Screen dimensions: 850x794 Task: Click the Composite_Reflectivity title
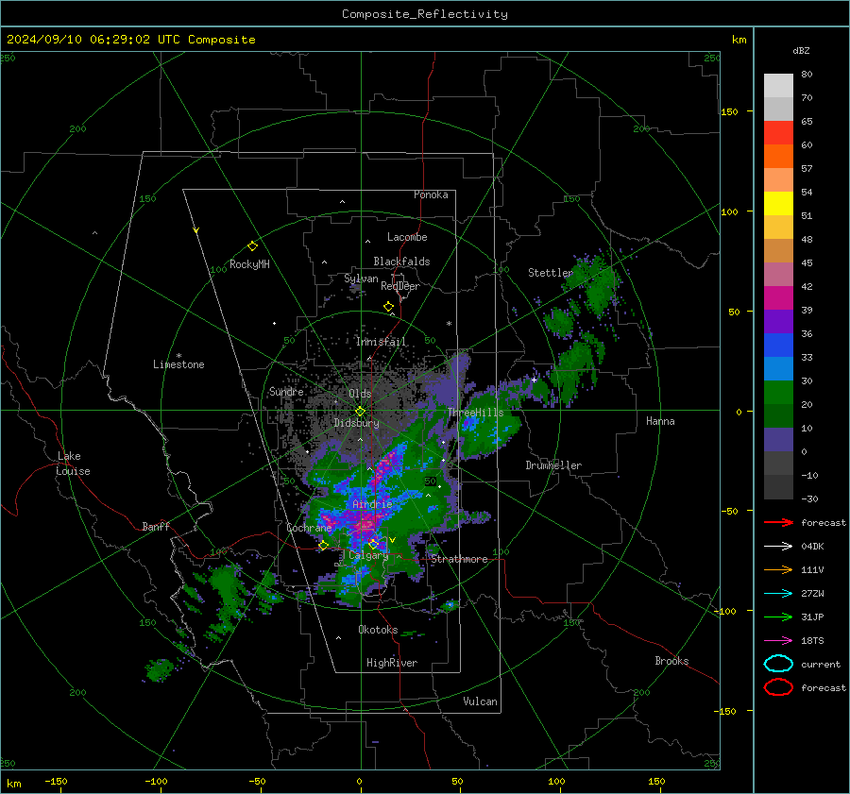425,14
